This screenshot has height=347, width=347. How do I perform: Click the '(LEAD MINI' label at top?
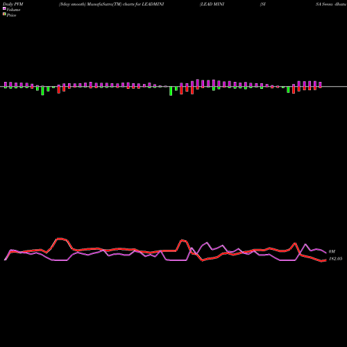coord(212,4)
